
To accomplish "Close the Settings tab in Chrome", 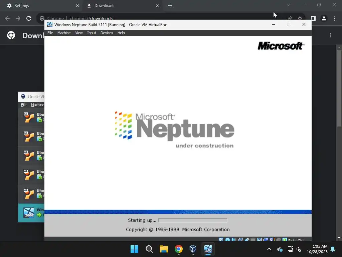I will click(77, 6).
